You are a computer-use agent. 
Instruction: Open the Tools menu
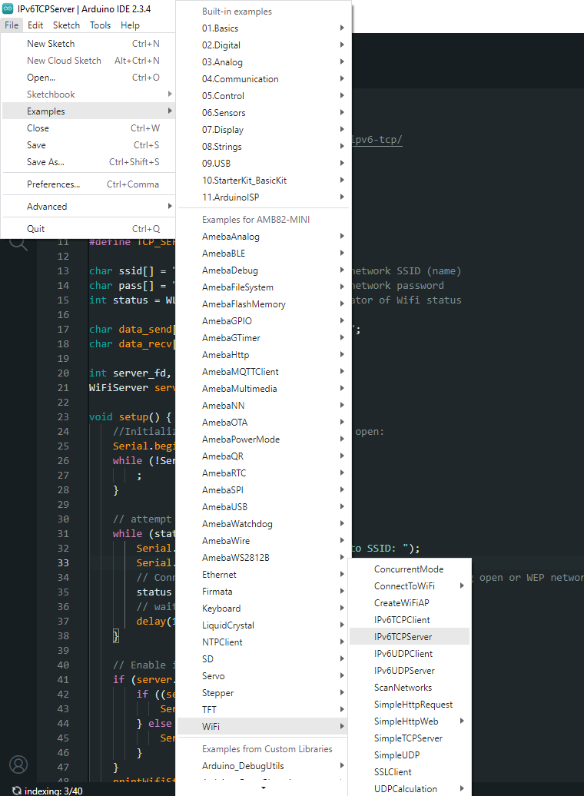[100, 25]
